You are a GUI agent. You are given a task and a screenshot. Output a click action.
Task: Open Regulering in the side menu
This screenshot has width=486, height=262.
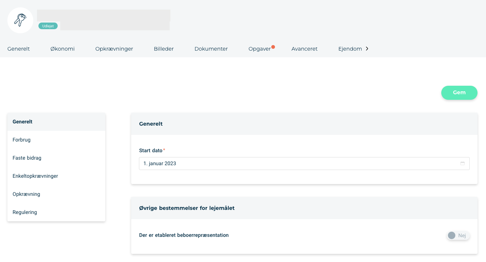[x=56, y=212]
